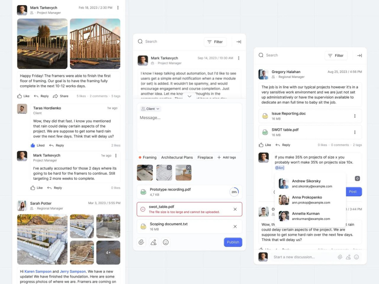Viewport: 379px width, 284px height.
Task: Select the Architectural Plans tag
Action: pyautogui.click(x=177, y=158)
